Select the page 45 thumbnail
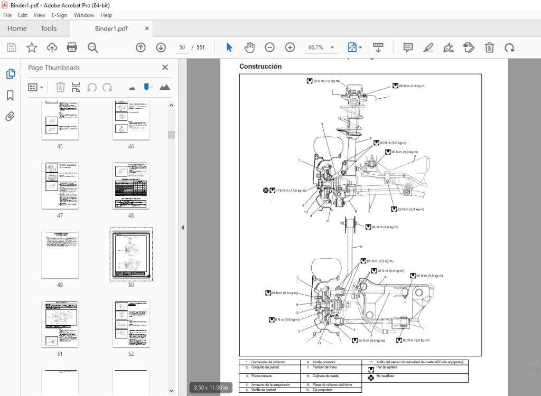 tap(60, 120)
